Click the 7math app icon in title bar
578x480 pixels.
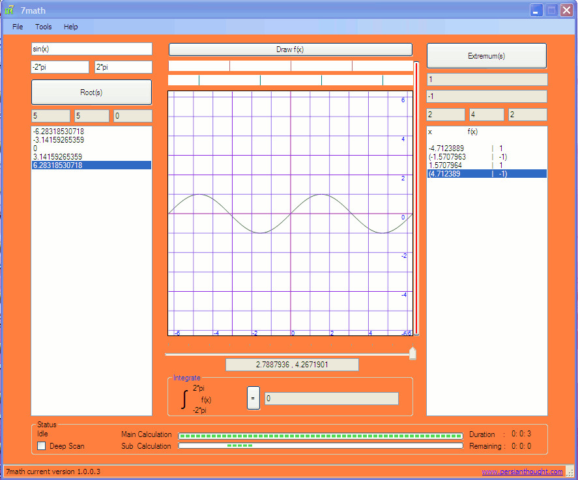[9, 10]
